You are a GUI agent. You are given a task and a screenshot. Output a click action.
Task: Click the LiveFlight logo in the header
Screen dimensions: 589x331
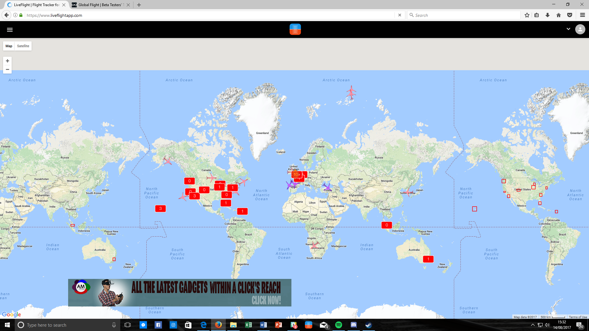[x=295, y=29]
